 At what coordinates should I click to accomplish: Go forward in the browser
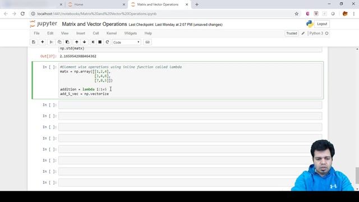pyautogui.click(x=14, y=13)
